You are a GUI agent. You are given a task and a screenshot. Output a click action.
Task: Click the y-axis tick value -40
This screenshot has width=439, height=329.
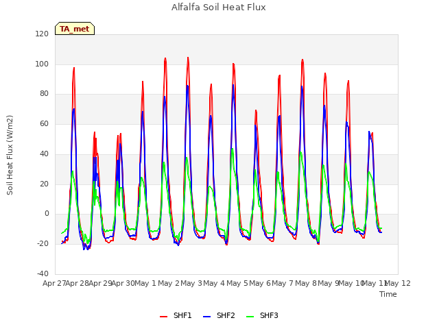tap(43, 273)
